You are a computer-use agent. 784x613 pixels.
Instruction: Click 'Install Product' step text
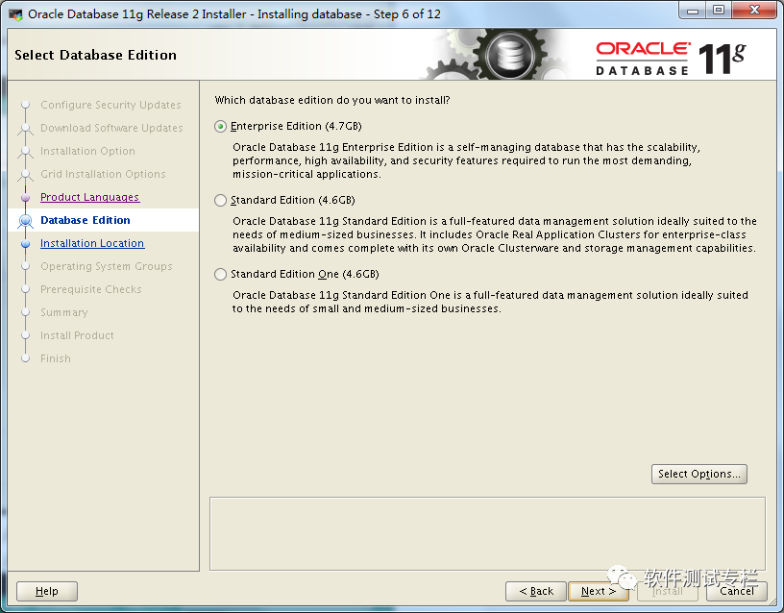click(77, 335)
